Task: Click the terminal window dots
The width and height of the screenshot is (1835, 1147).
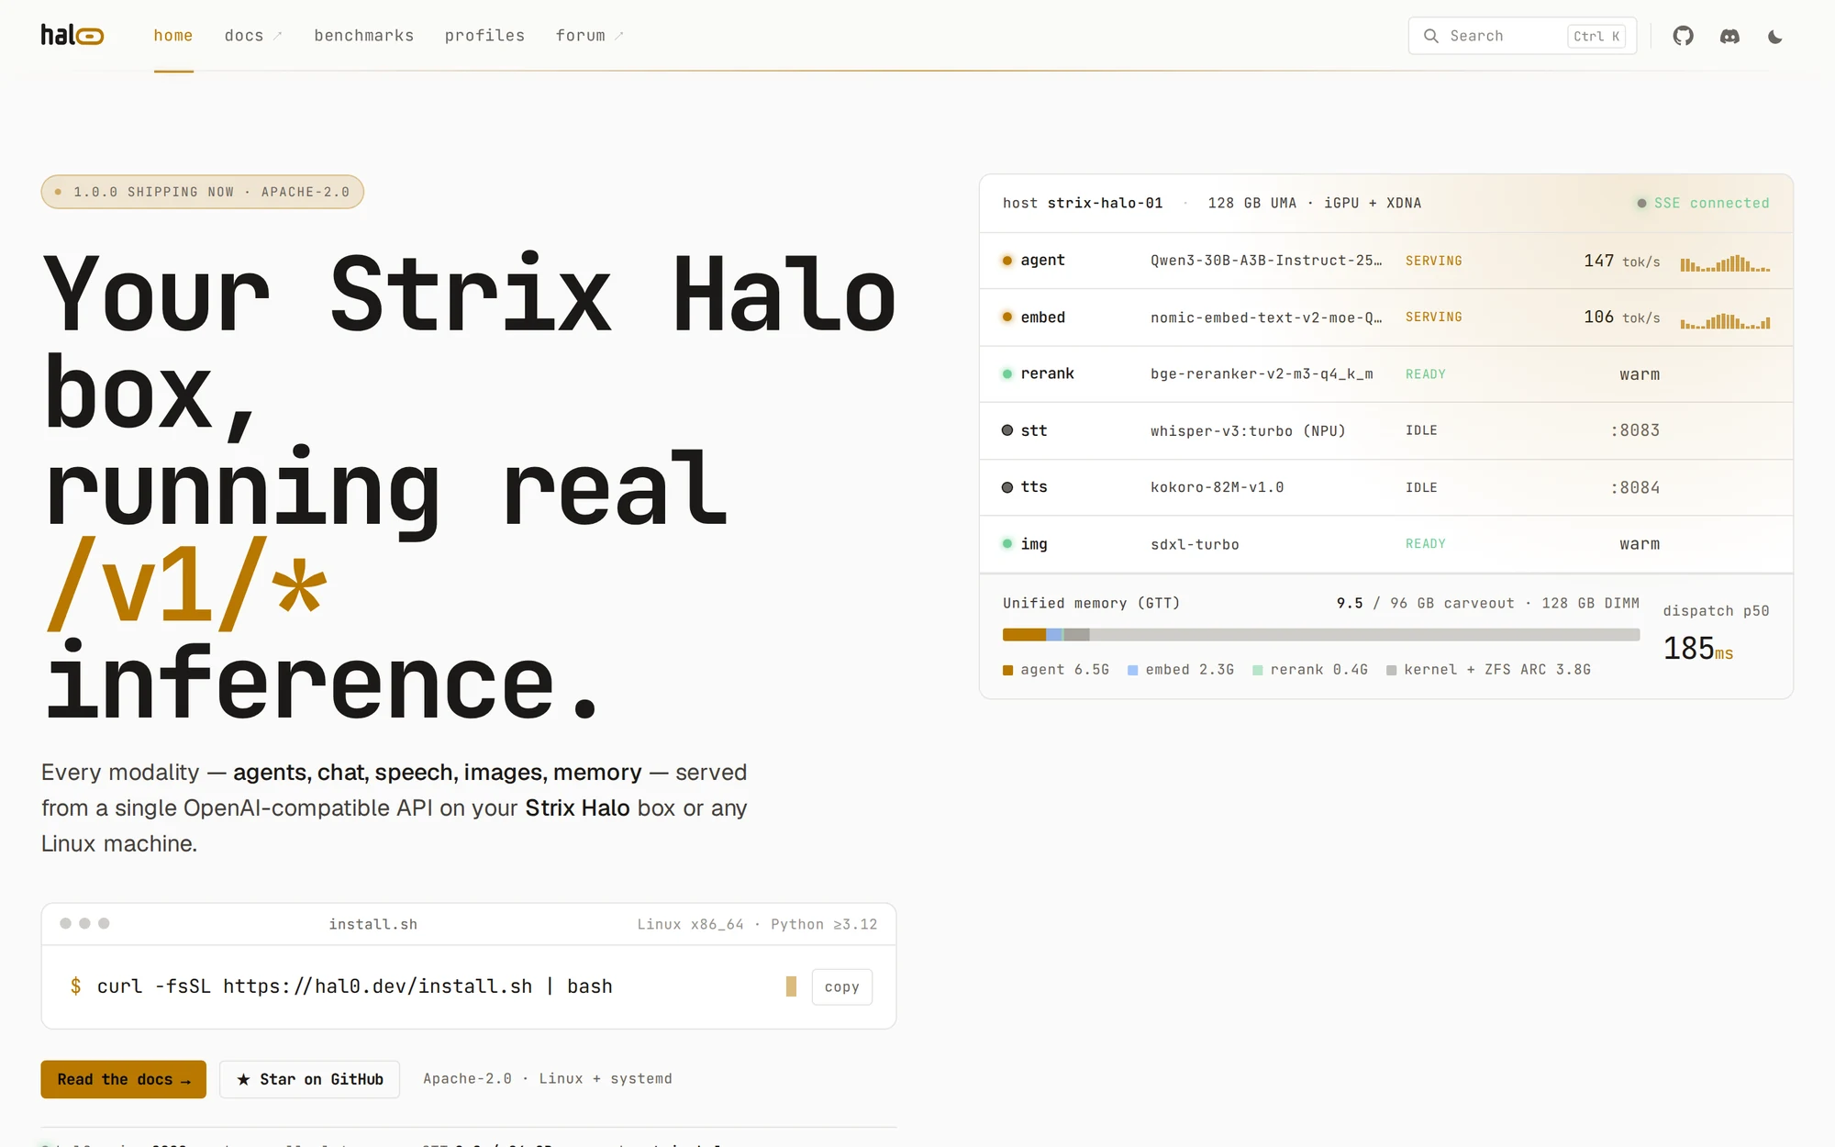Action: (x=84, y=923)
